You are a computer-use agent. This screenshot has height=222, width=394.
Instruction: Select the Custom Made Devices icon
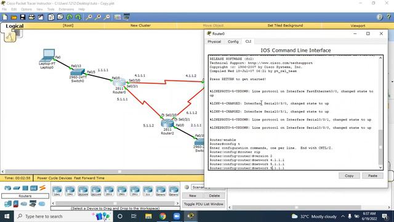[33, 203]
